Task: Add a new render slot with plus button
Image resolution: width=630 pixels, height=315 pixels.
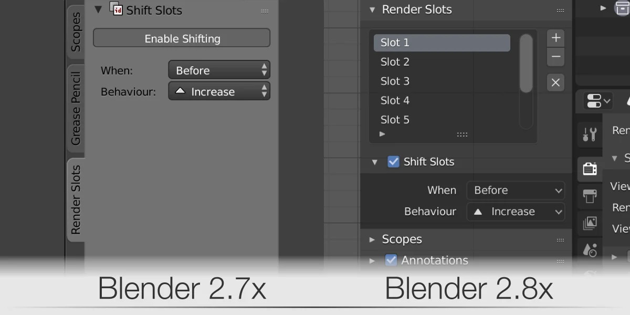Action: pyautogui.click(x=555, y=37)
